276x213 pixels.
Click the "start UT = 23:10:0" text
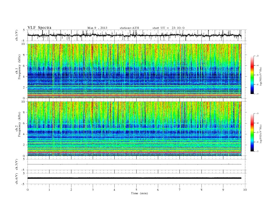click(168, 28)
